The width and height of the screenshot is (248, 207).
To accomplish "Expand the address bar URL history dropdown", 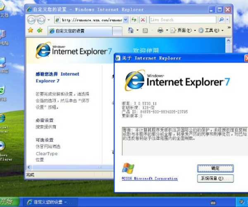I will (126, 20).
